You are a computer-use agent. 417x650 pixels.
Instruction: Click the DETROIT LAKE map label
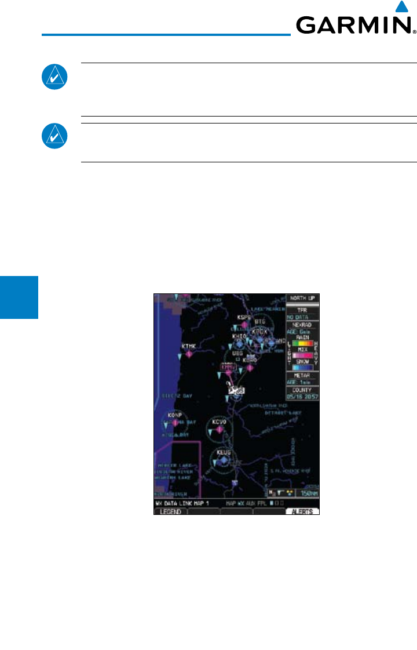(283, 413)
